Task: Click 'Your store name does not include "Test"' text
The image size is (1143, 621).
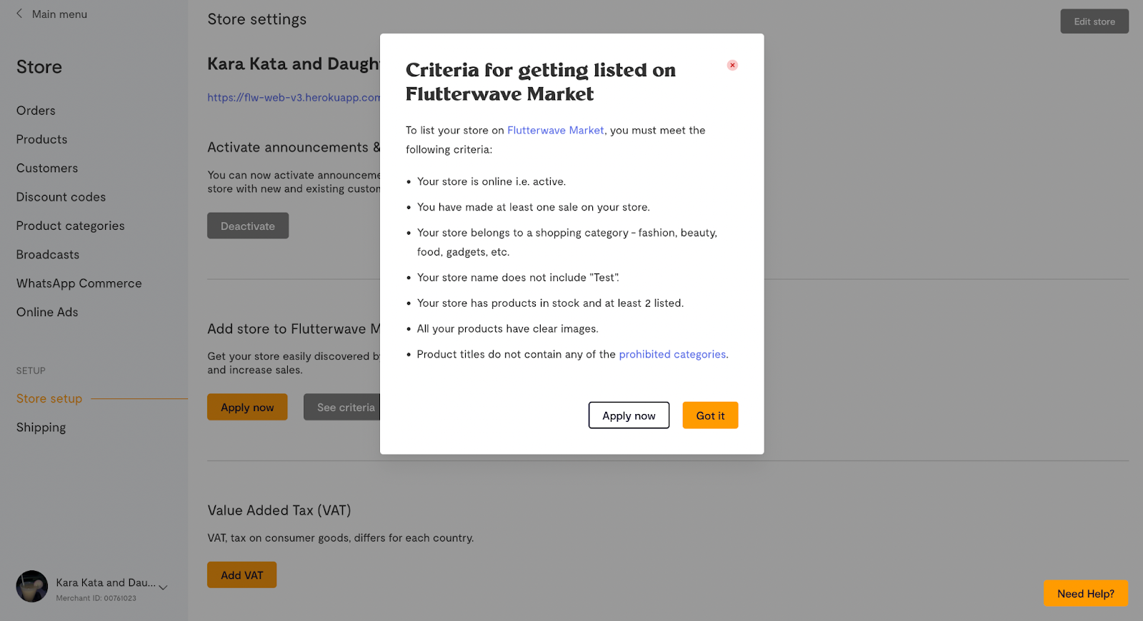Action: tap(518, 277)
